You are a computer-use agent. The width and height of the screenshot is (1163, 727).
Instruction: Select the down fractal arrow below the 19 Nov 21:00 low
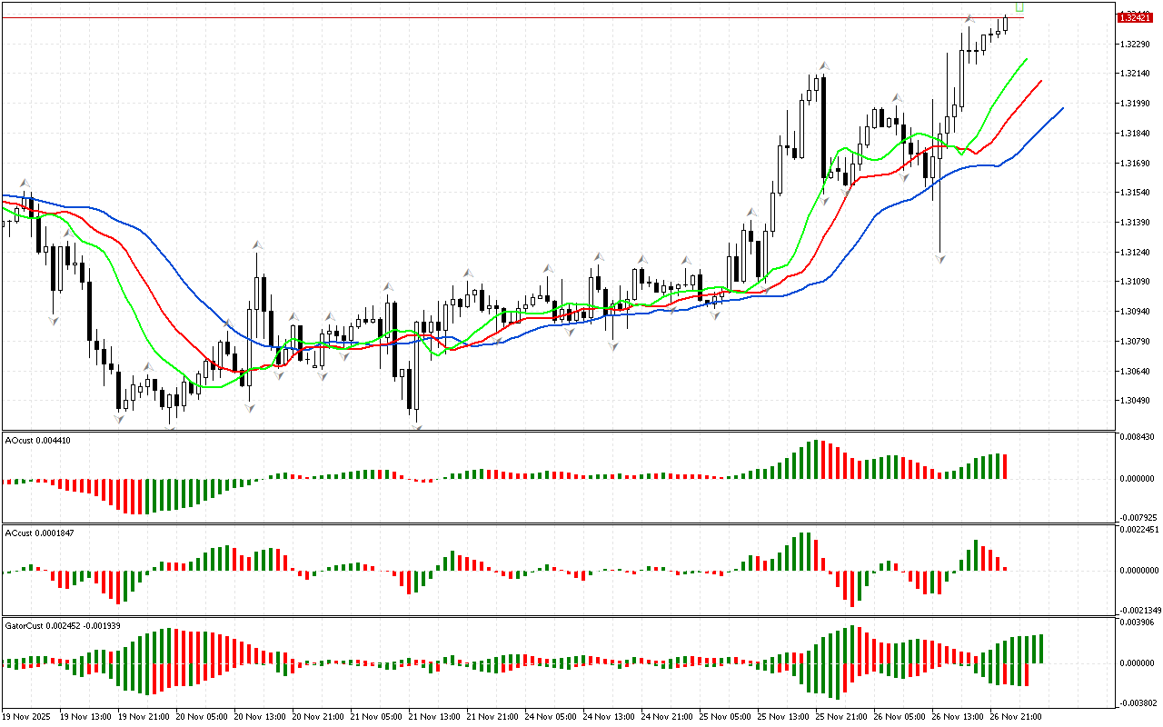120,418
